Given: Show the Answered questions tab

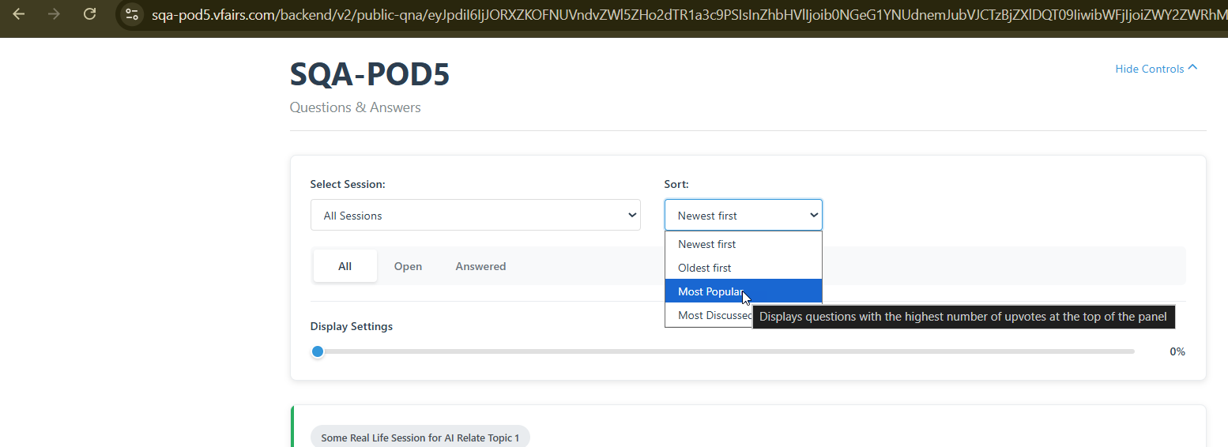Looking at the screenshot, I should pos(480,266).
